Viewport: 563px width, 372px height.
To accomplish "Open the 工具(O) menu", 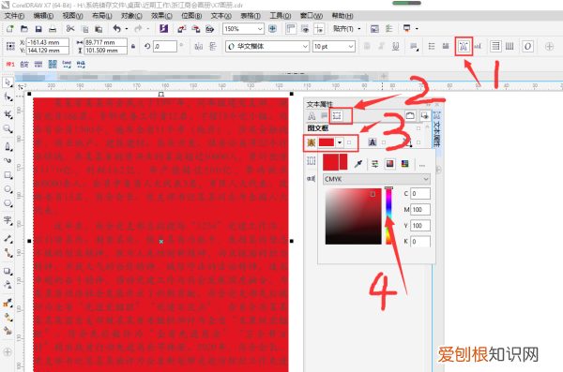I will coord(280,16).
